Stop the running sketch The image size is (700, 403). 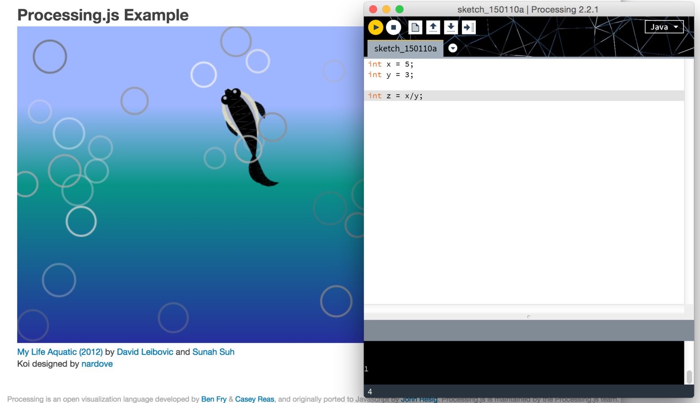click(393, 27)
